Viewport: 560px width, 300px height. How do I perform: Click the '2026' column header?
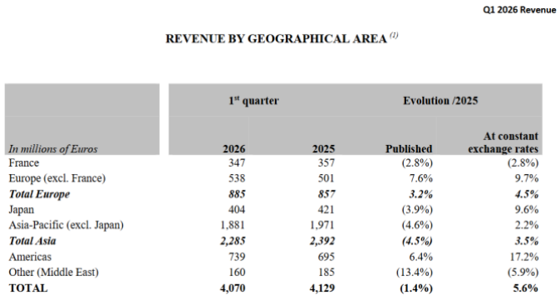click(234, 148)
